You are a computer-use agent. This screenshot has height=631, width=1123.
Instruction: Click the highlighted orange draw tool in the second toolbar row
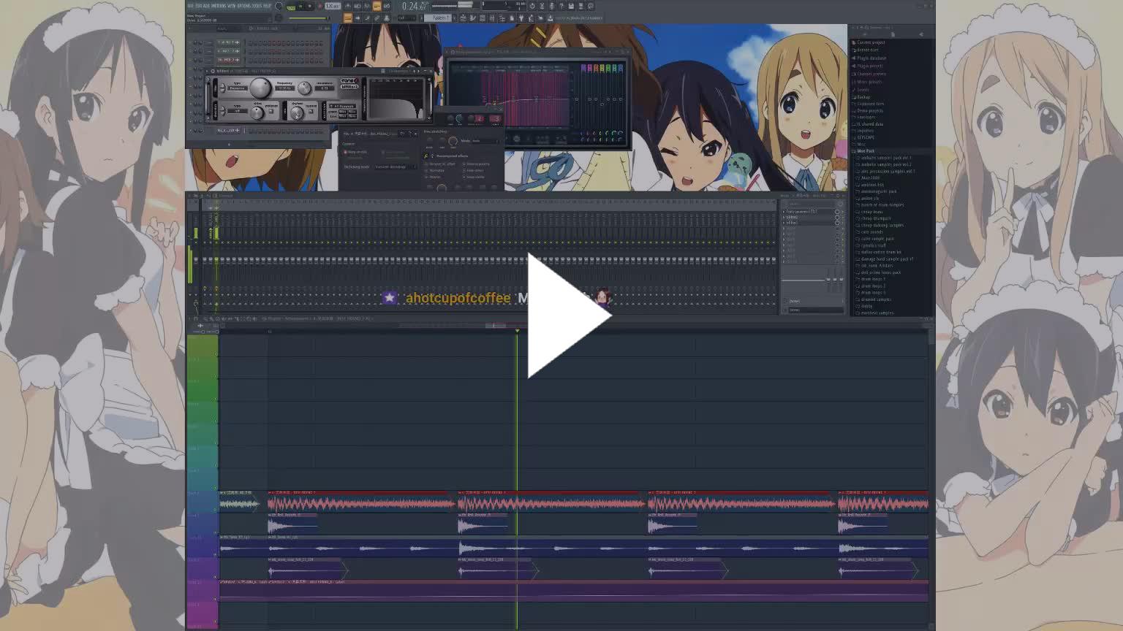(348, 18)
